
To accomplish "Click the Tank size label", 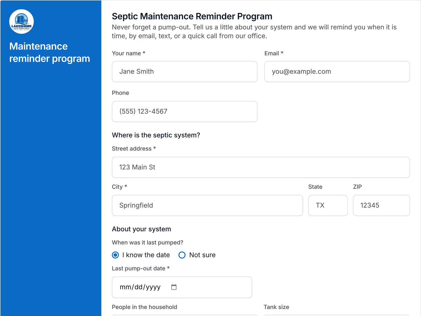I will tap(276, 307).
